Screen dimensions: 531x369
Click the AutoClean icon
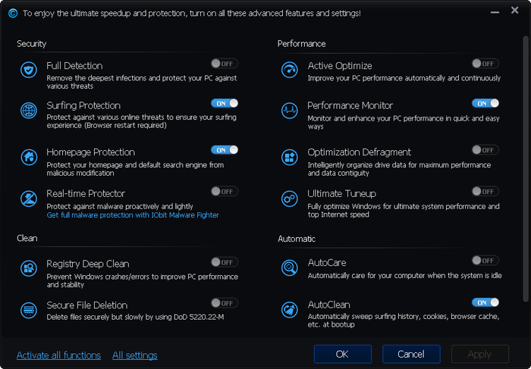[289, 309]
